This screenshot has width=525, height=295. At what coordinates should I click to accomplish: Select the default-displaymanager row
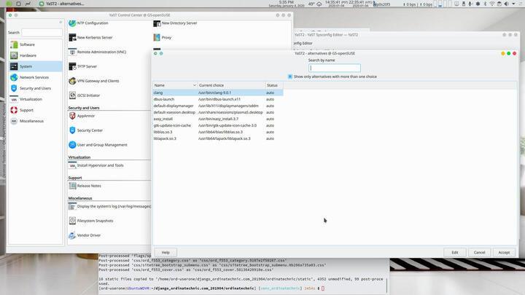click(218, 106)
